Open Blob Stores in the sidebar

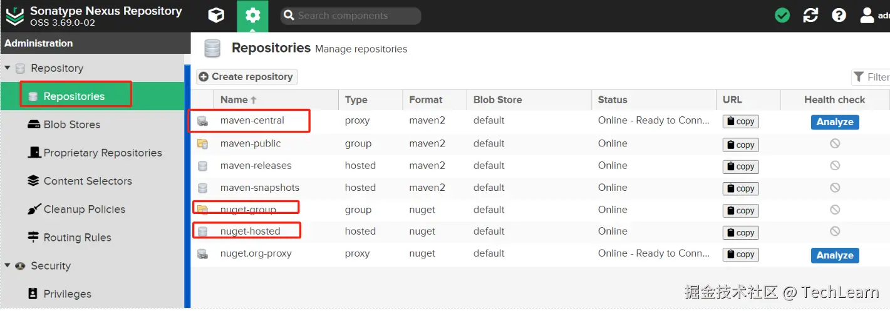(71, 125)
